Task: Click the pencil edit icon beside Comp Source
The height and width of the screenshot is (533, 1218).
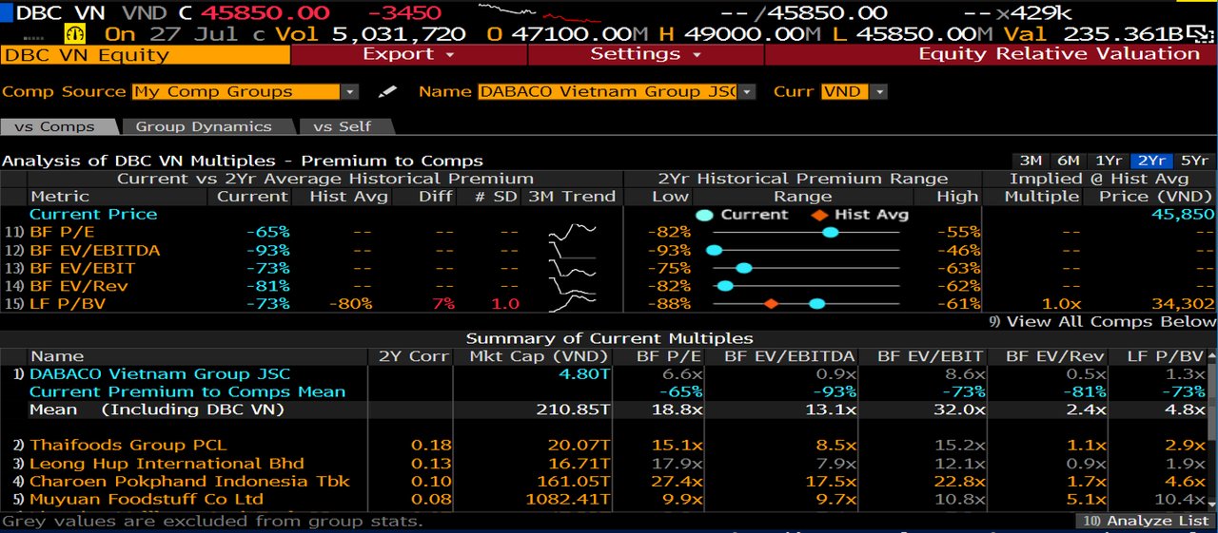Action: [387, 92]
